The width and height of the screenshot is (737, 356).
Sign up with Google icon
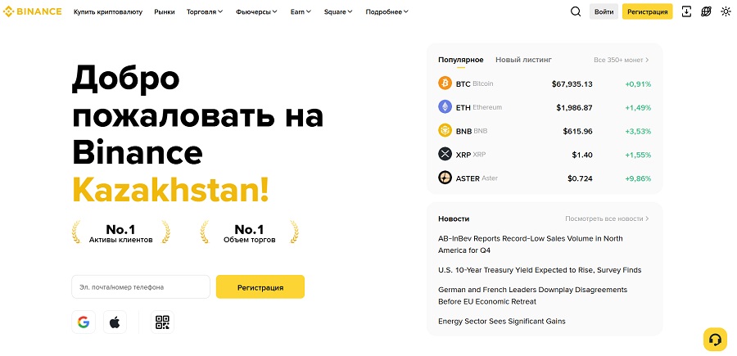click(84, 322)
